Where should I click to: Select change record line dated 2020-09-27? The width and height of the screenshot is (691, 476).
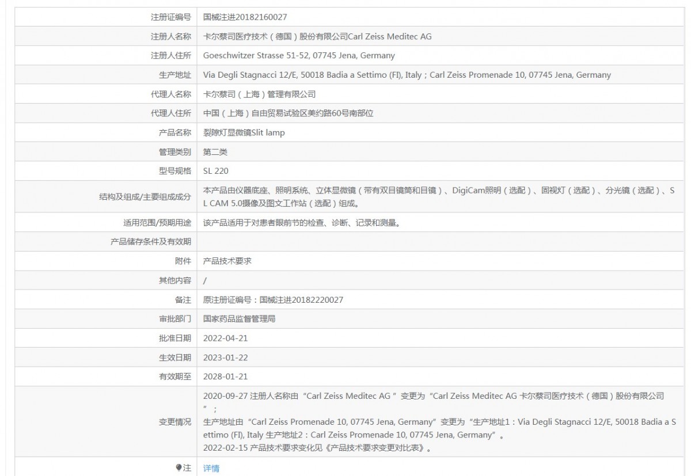coord(434,402)
